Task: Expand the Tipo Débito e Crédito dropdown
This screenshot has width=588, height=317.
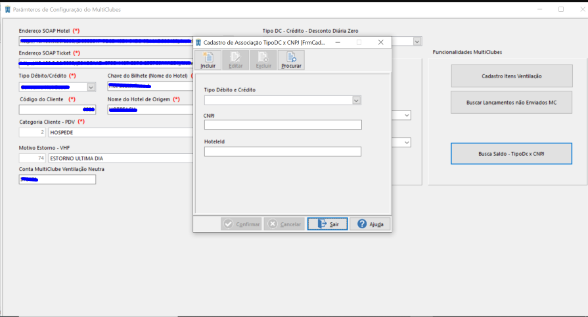Action: click(356, 100)
